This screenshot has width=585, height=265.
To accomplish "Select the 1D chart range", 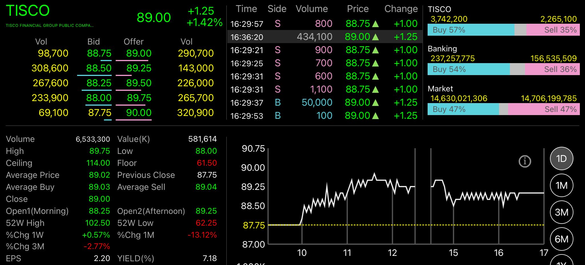I will coord(562,158).
